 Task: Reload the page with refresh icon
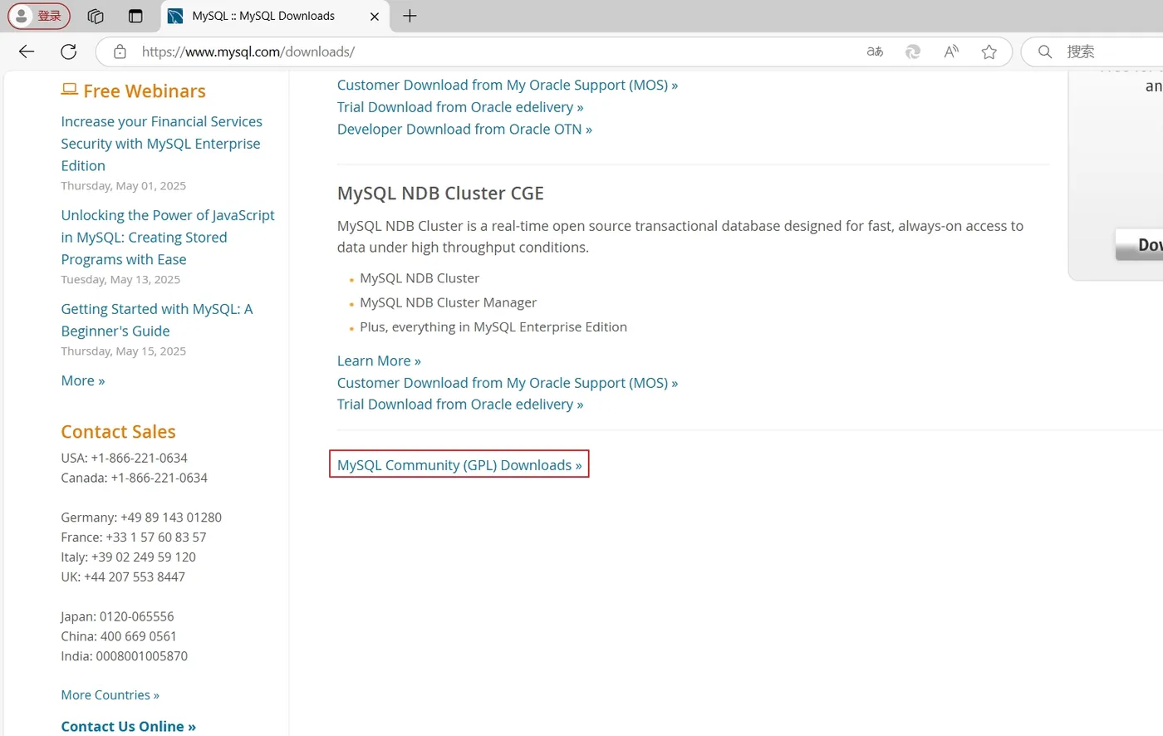69,52
